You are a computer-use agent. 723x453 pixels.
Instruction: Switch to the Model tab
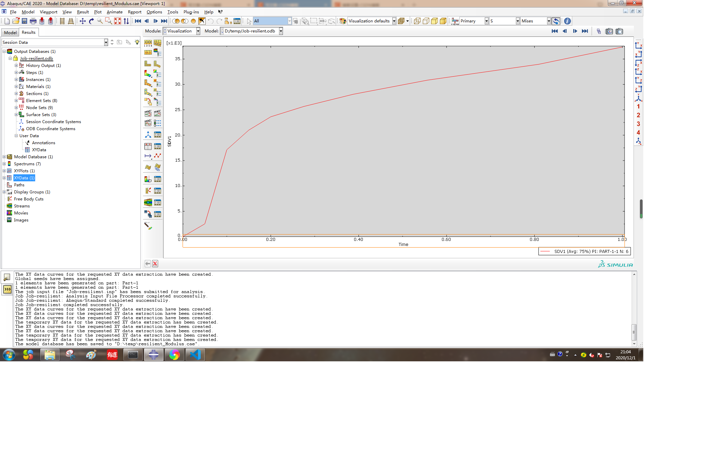pos(10,32)
